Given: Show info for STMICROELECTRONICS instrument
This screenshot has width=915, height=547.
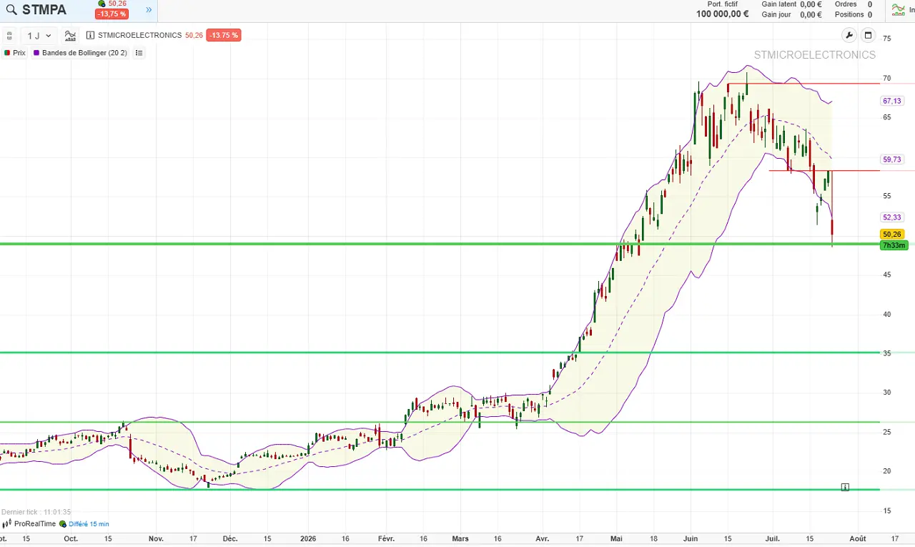Looking at the screenshot, I should [91, 35].
